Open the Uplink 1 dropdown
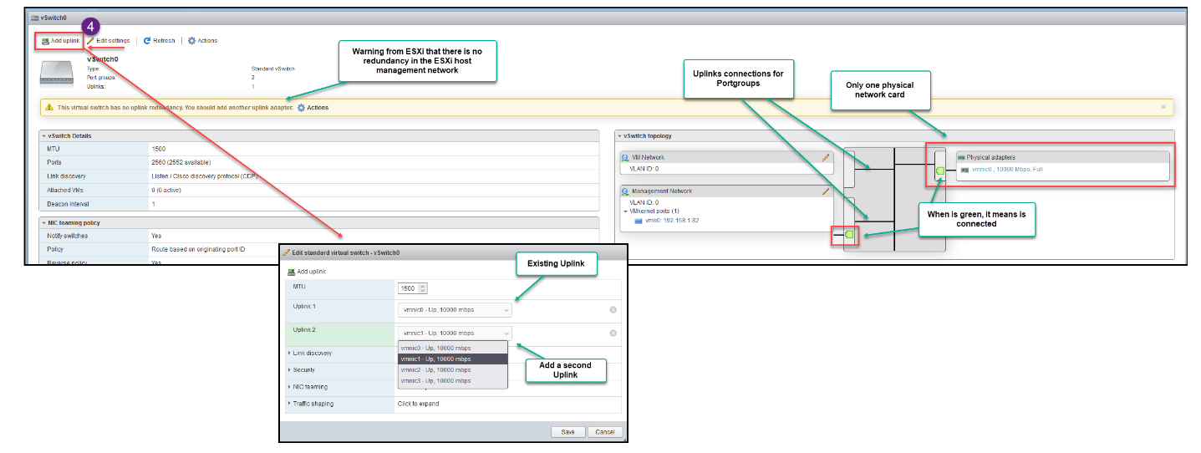This screenshot has width=1201, height=453. coord(455,309)
